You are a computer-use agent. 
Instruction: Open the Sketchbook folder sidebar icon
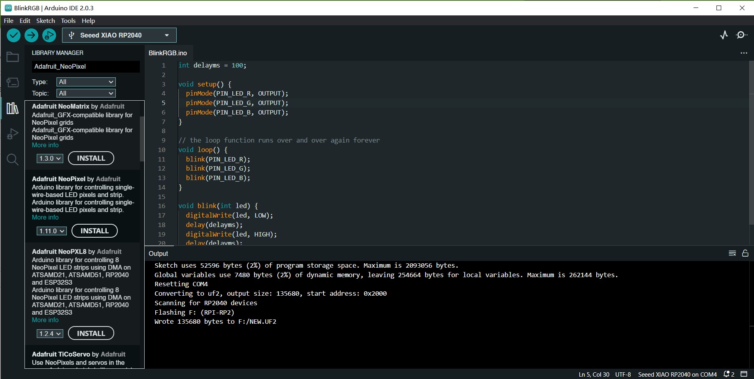point(13,57)
